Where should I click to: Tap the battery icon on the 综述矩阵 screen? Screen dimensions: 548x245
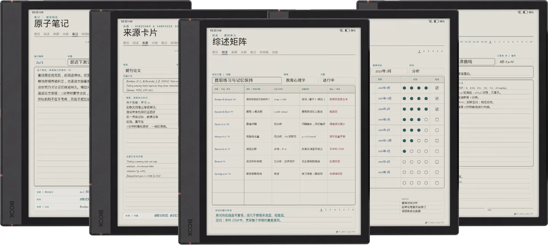(347, 30)
